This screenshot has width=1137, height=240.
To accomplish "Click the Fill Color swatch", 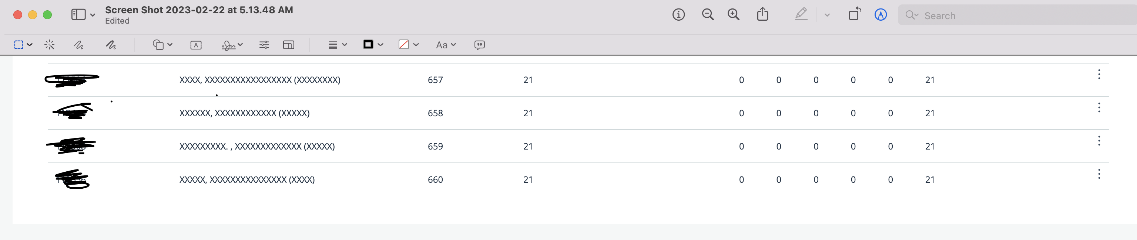I will [x=404, y=44].
